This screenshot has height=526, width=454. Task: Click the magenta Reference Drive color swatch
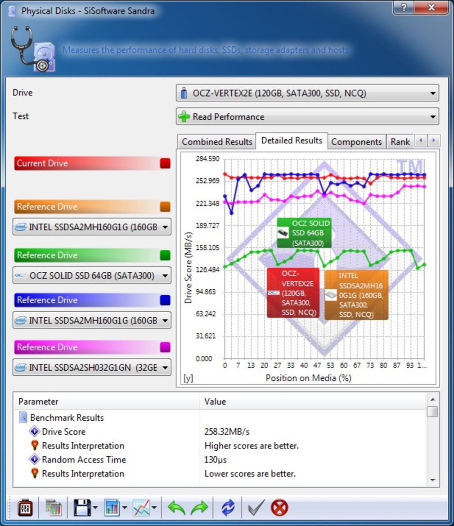click(x=165, y=347)
